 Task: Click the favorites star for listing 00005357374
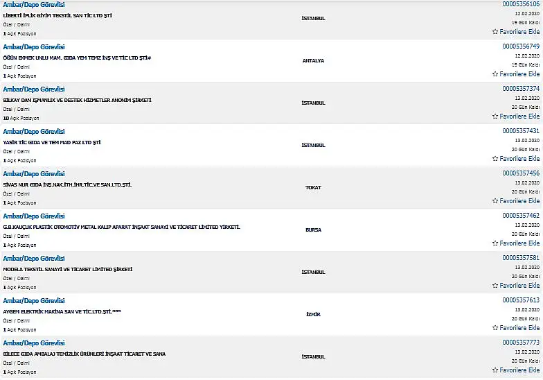[495, 116]
